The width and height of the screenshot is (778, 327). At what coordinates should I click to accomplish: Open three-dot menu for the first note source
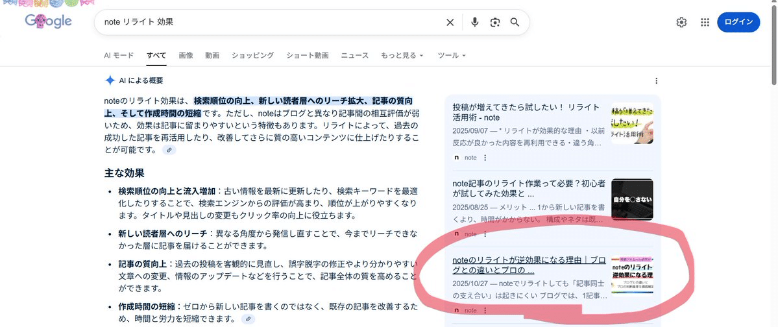tap(485, 158)
